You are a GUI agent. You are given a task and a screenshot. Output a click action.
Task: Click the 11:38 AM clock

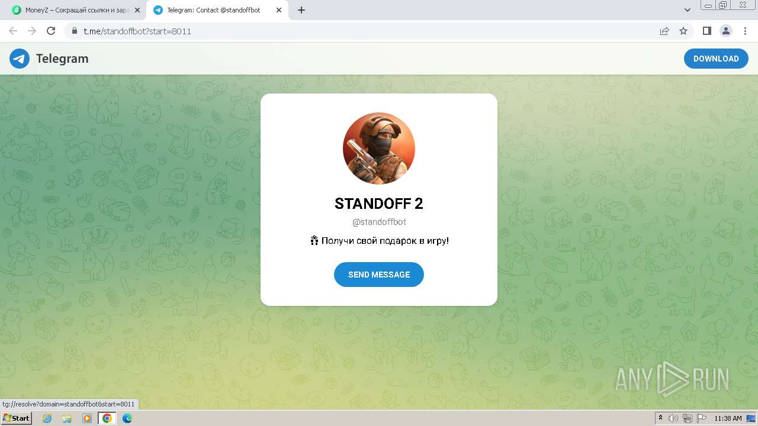pyautogui.click(x=728, y=418)
